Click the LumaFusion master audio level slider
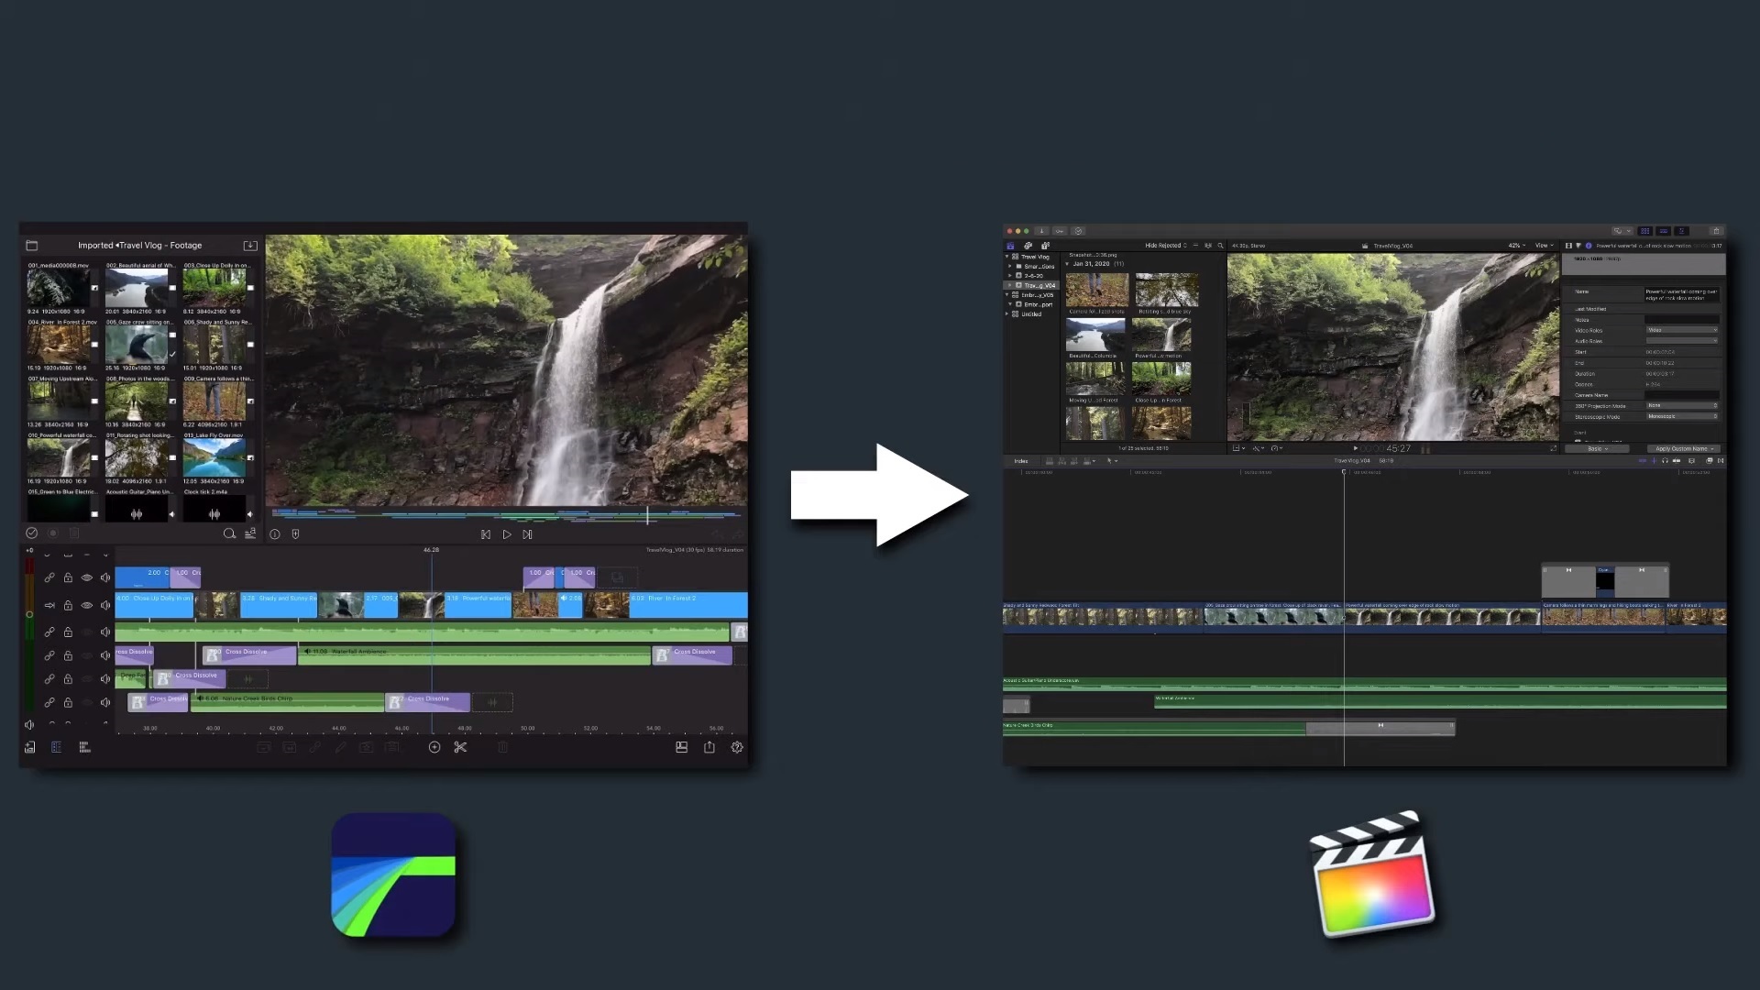Image resolution: width=1760 pixels, height=990 pixels. [29, 613]
